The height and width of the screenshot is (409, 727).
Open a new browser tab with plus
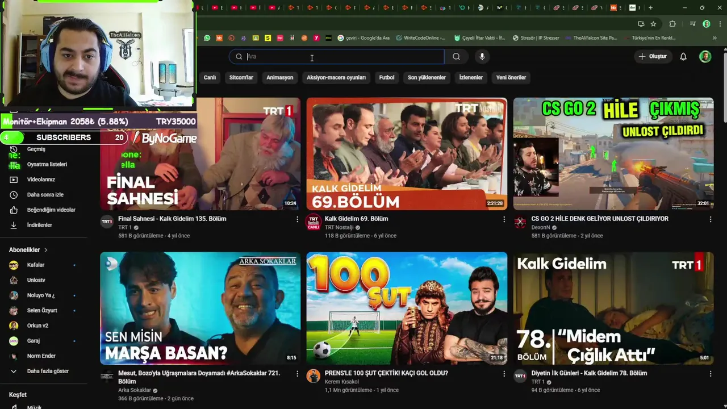(x=650, y=8)
